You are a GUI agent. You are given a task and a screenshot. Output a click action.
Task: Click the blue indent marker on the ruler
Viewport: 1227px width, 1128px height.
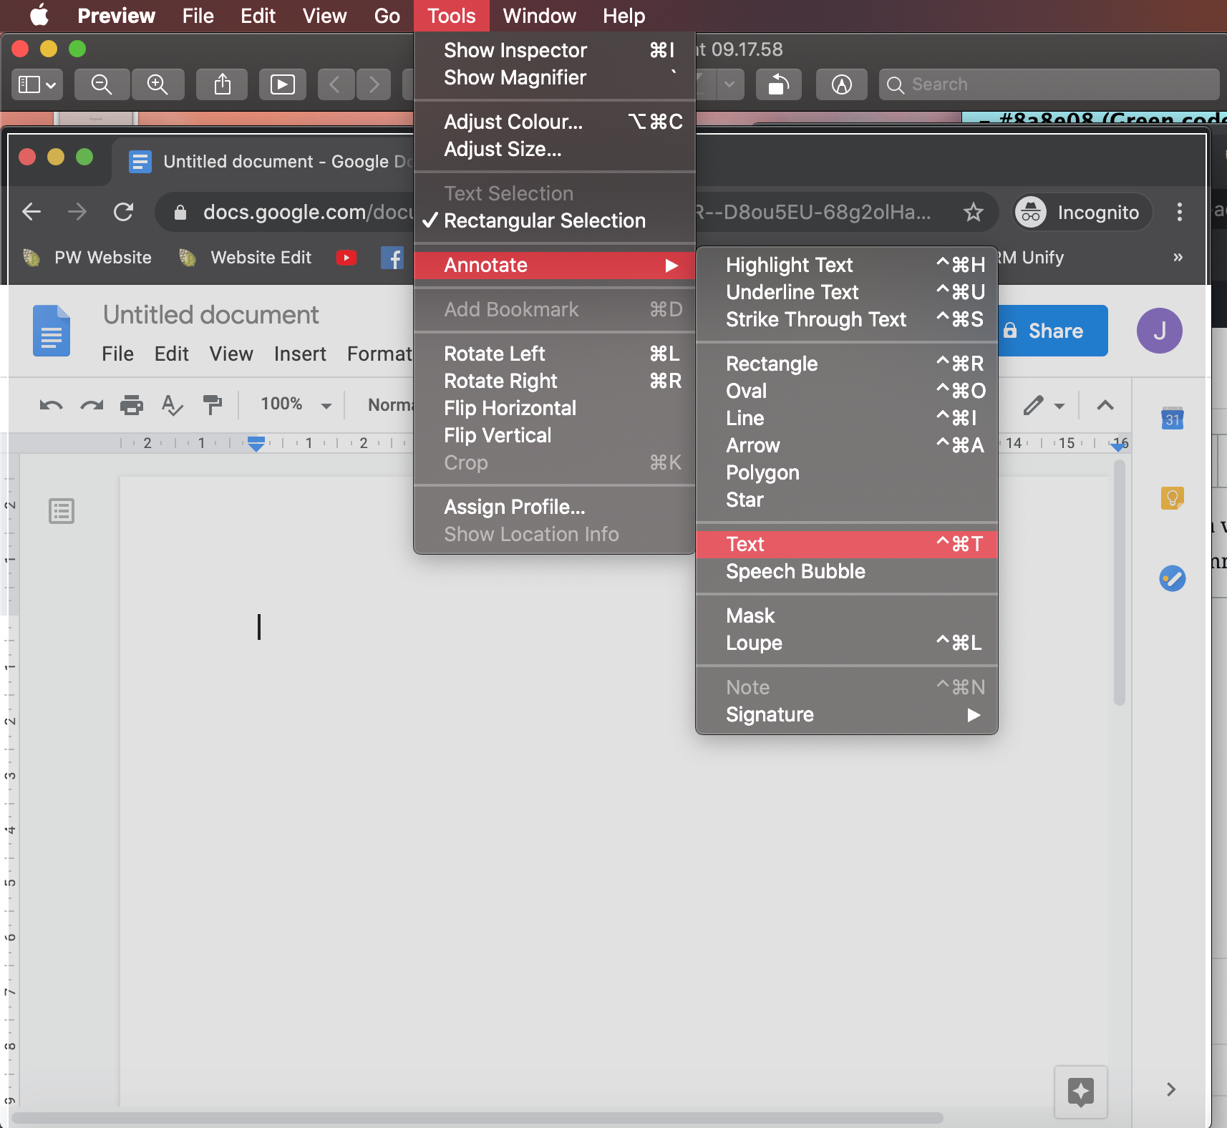point(256,444)
